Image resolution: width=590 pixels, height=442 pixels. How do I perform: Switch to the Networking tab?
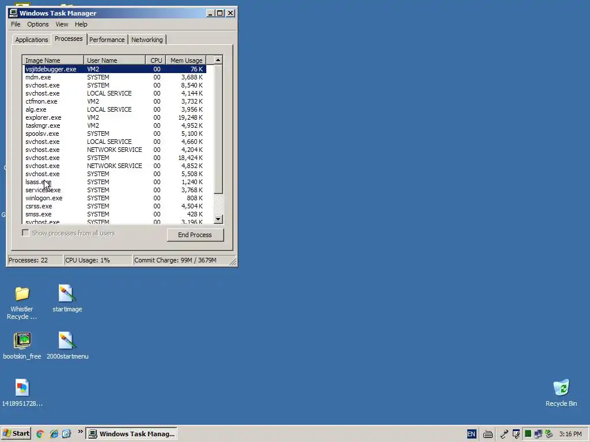147,40
